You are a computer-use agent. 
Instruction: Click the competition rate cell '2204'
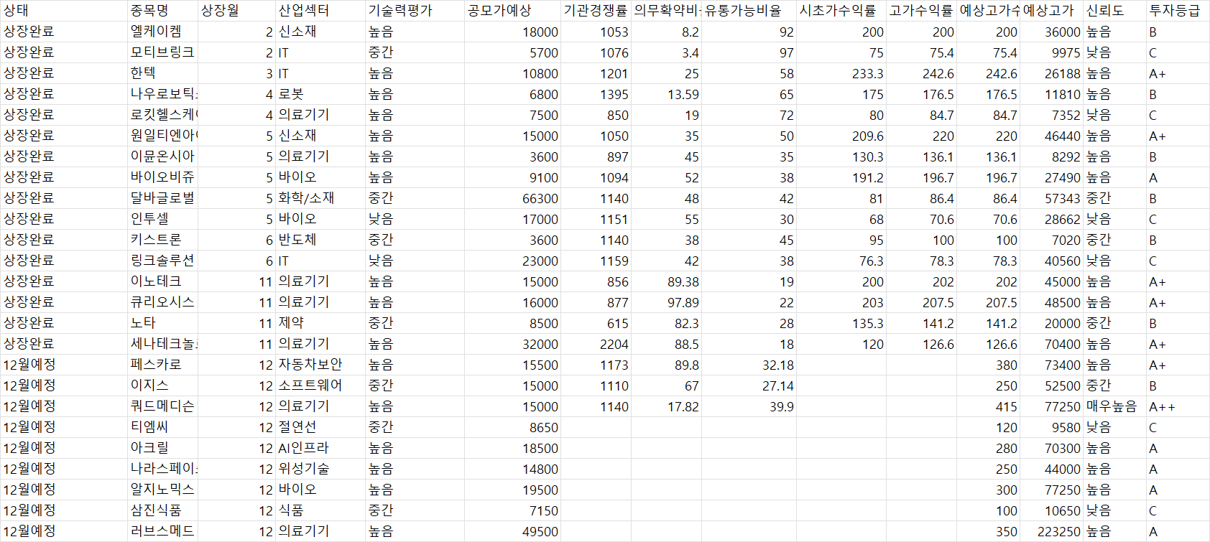(596, 344)
